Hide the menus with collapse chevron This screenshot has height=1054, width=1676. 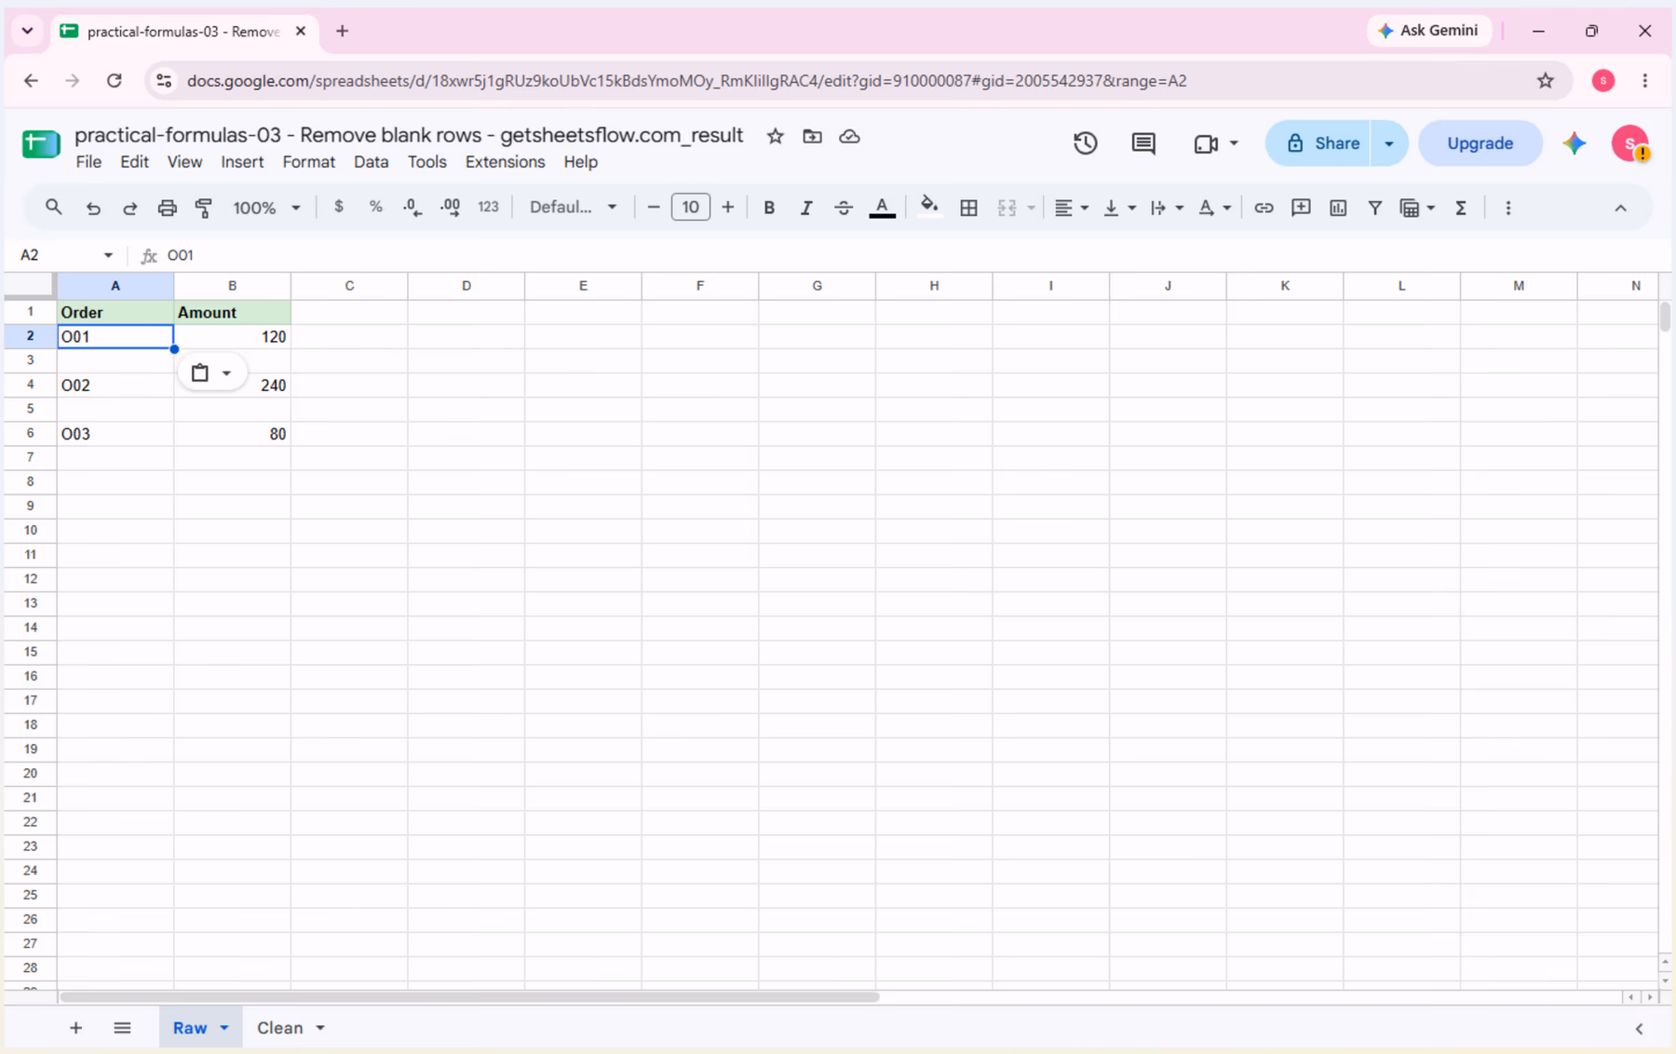pos(1620,208)
